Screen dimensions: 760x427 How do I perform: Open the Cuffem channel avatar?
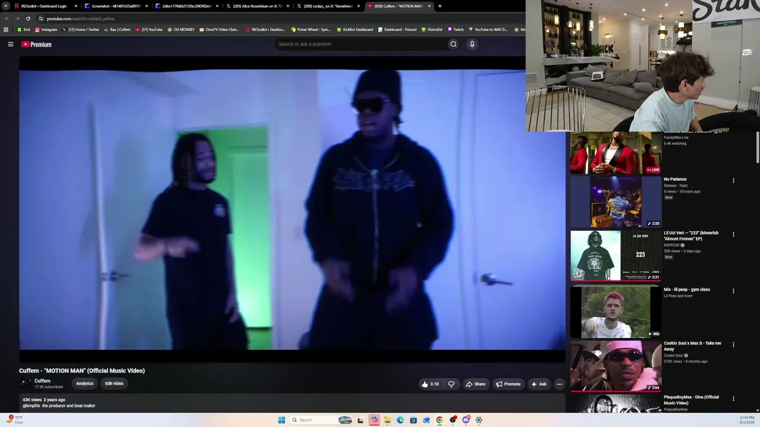[25, 383]
